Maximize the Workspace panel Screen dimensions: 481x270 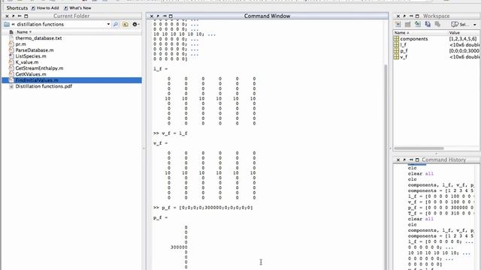(x=417, y=16)
